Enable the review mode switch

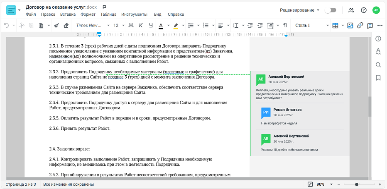(x=330, y=10)
